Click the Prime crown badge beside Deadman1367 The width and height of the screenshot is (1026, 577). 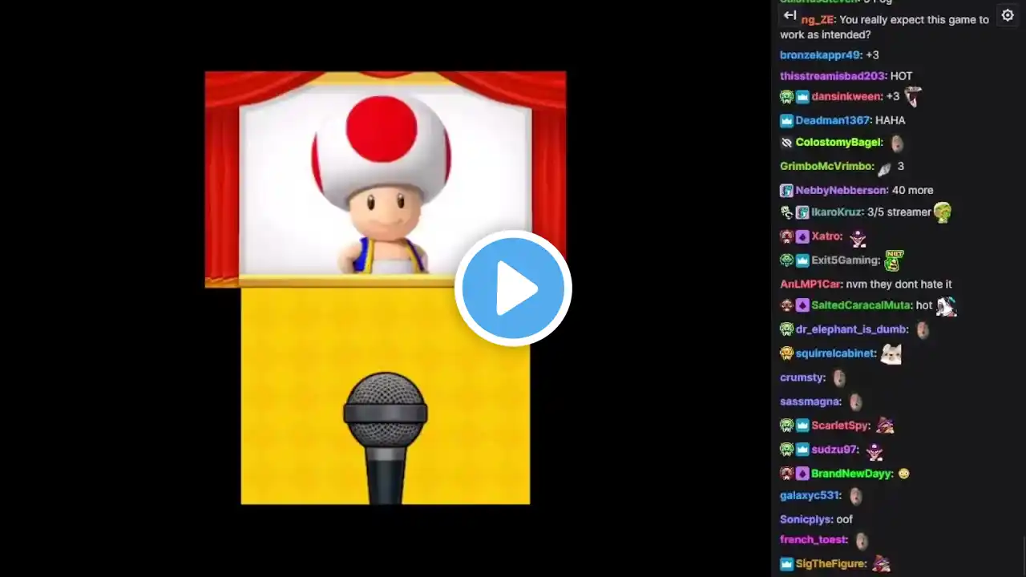[786, 121]
